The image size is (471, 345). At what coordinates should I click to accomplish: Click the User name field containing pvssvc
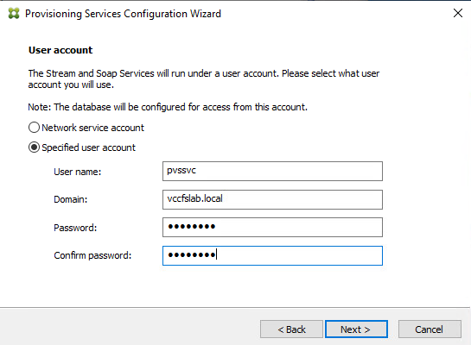point(272,171)
